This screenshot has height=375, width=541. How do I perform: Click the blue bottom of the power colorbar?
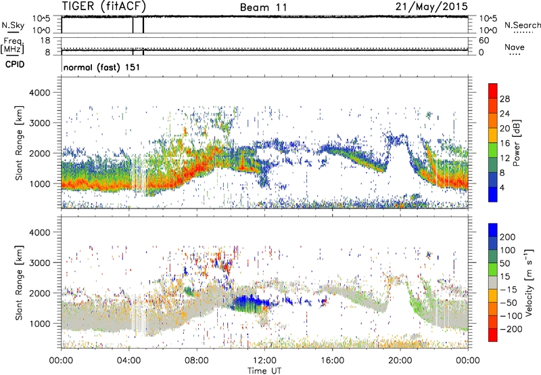[493, 195]
